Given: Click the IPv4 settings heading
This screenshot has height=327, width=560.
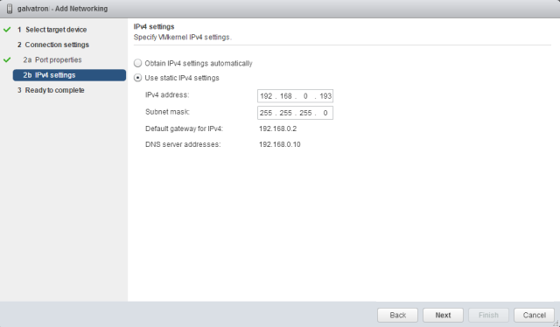Looking at the screenshot, I should click(154, 27).
